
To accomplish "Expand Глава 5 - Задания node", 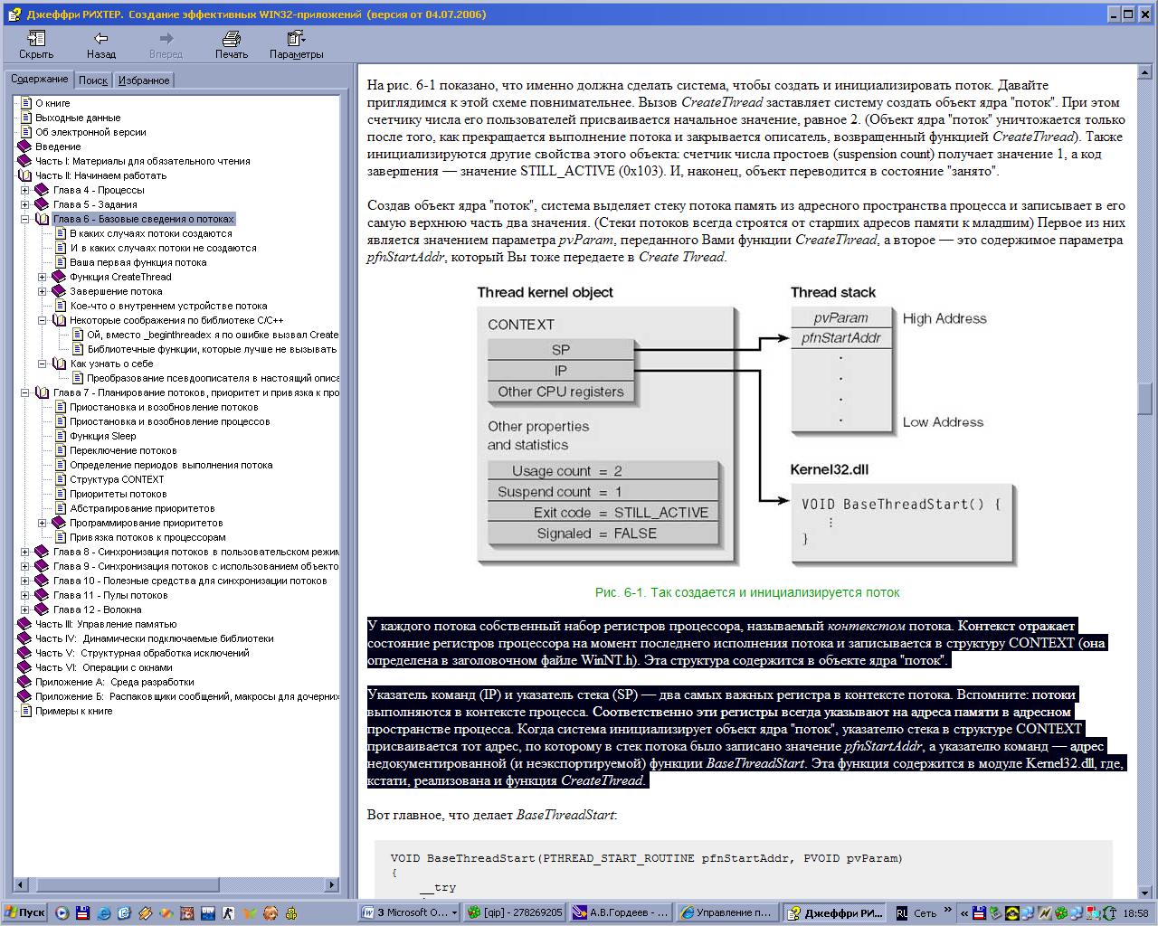I will [x=25, y=204].
